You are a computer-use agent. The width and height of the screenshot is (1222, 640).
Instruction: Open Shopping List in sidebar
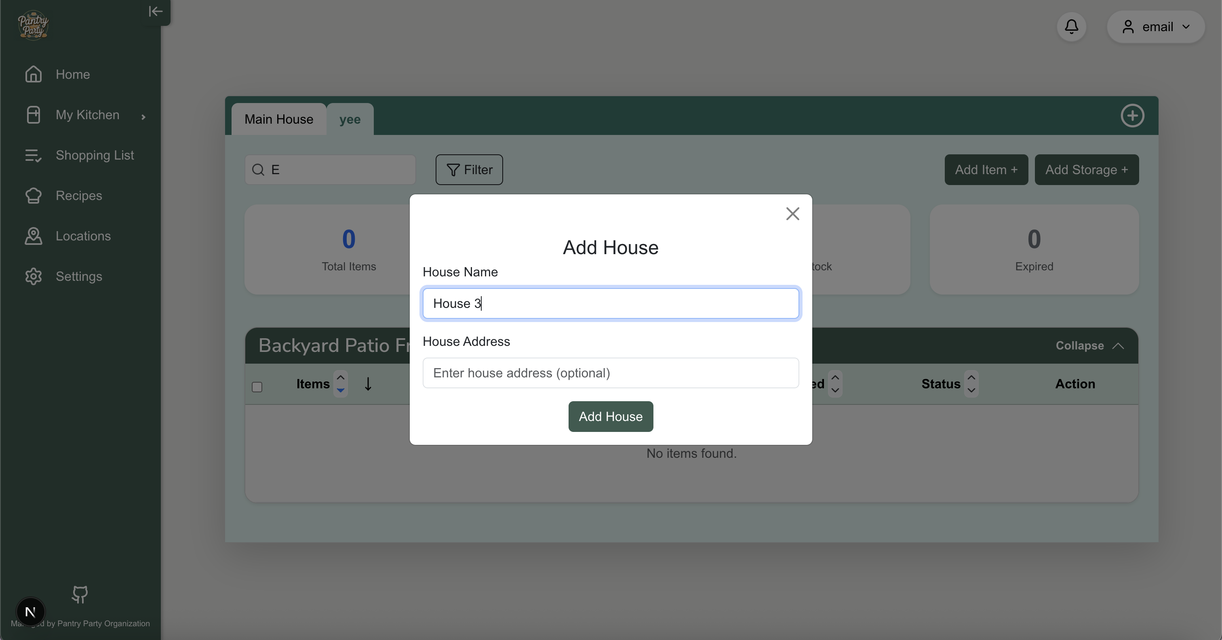95,155
